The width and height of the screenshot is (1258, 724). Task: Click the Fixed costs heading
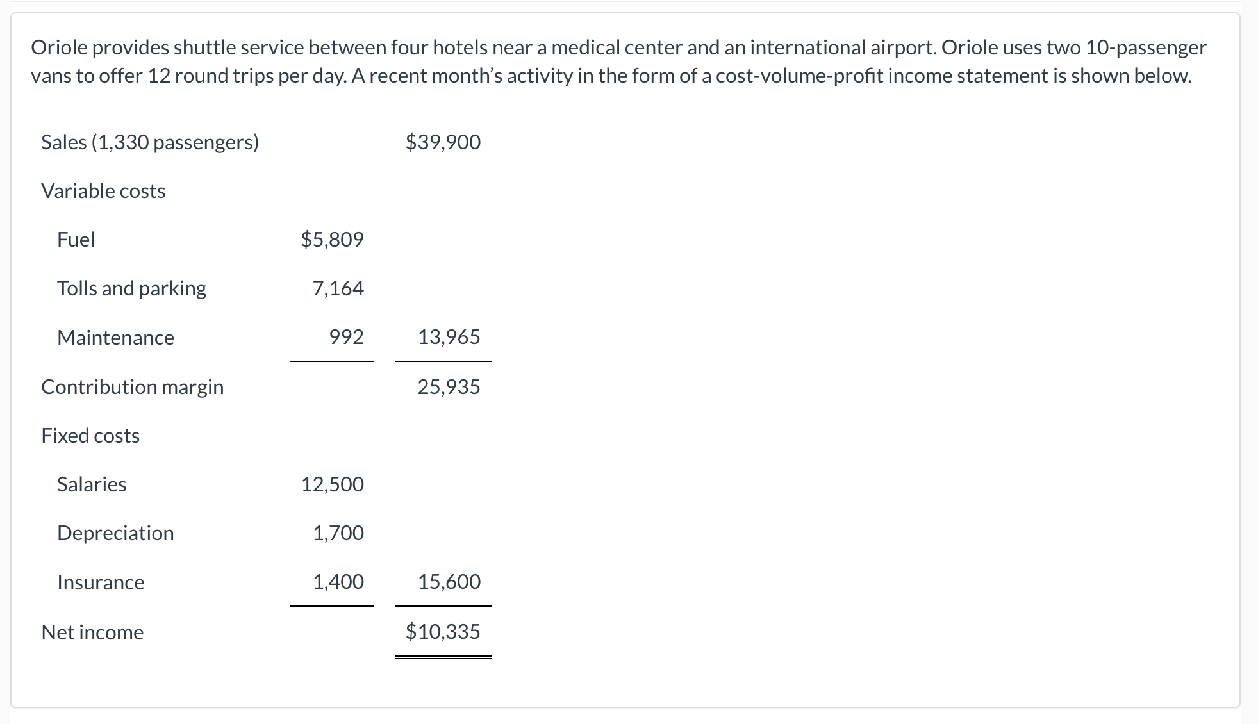pos(90,436)
